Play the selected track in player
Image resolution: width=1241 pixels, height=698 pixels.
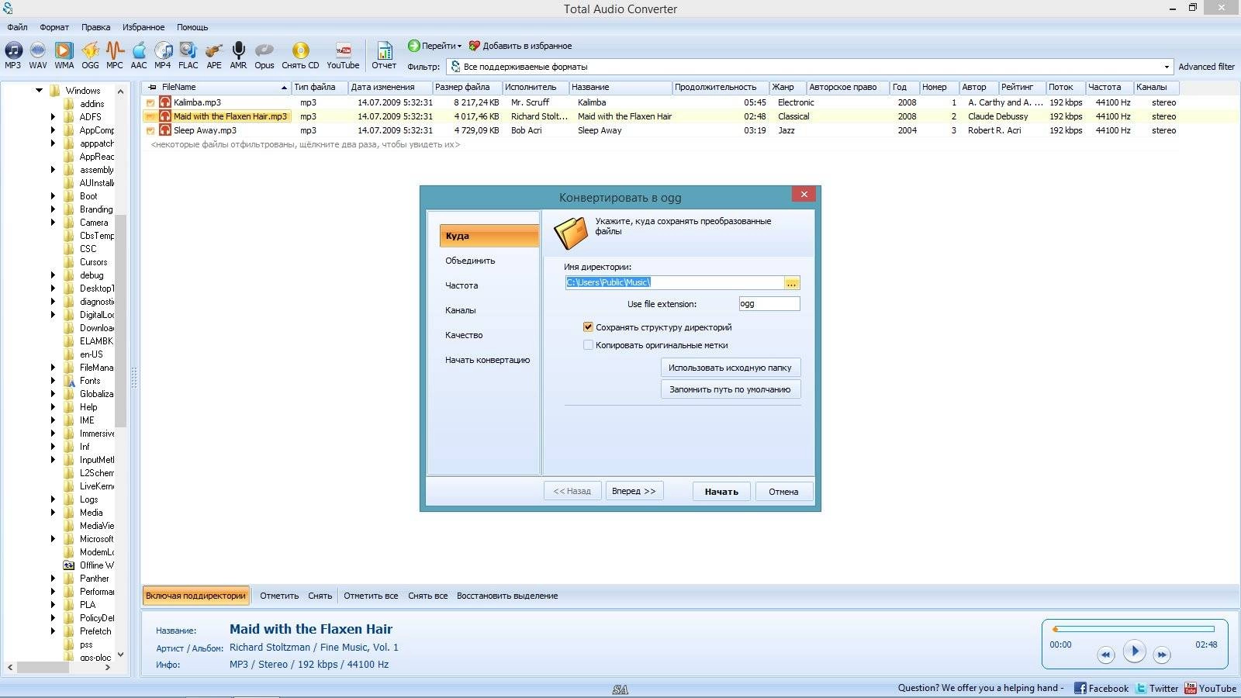[x=1134, y=651]
